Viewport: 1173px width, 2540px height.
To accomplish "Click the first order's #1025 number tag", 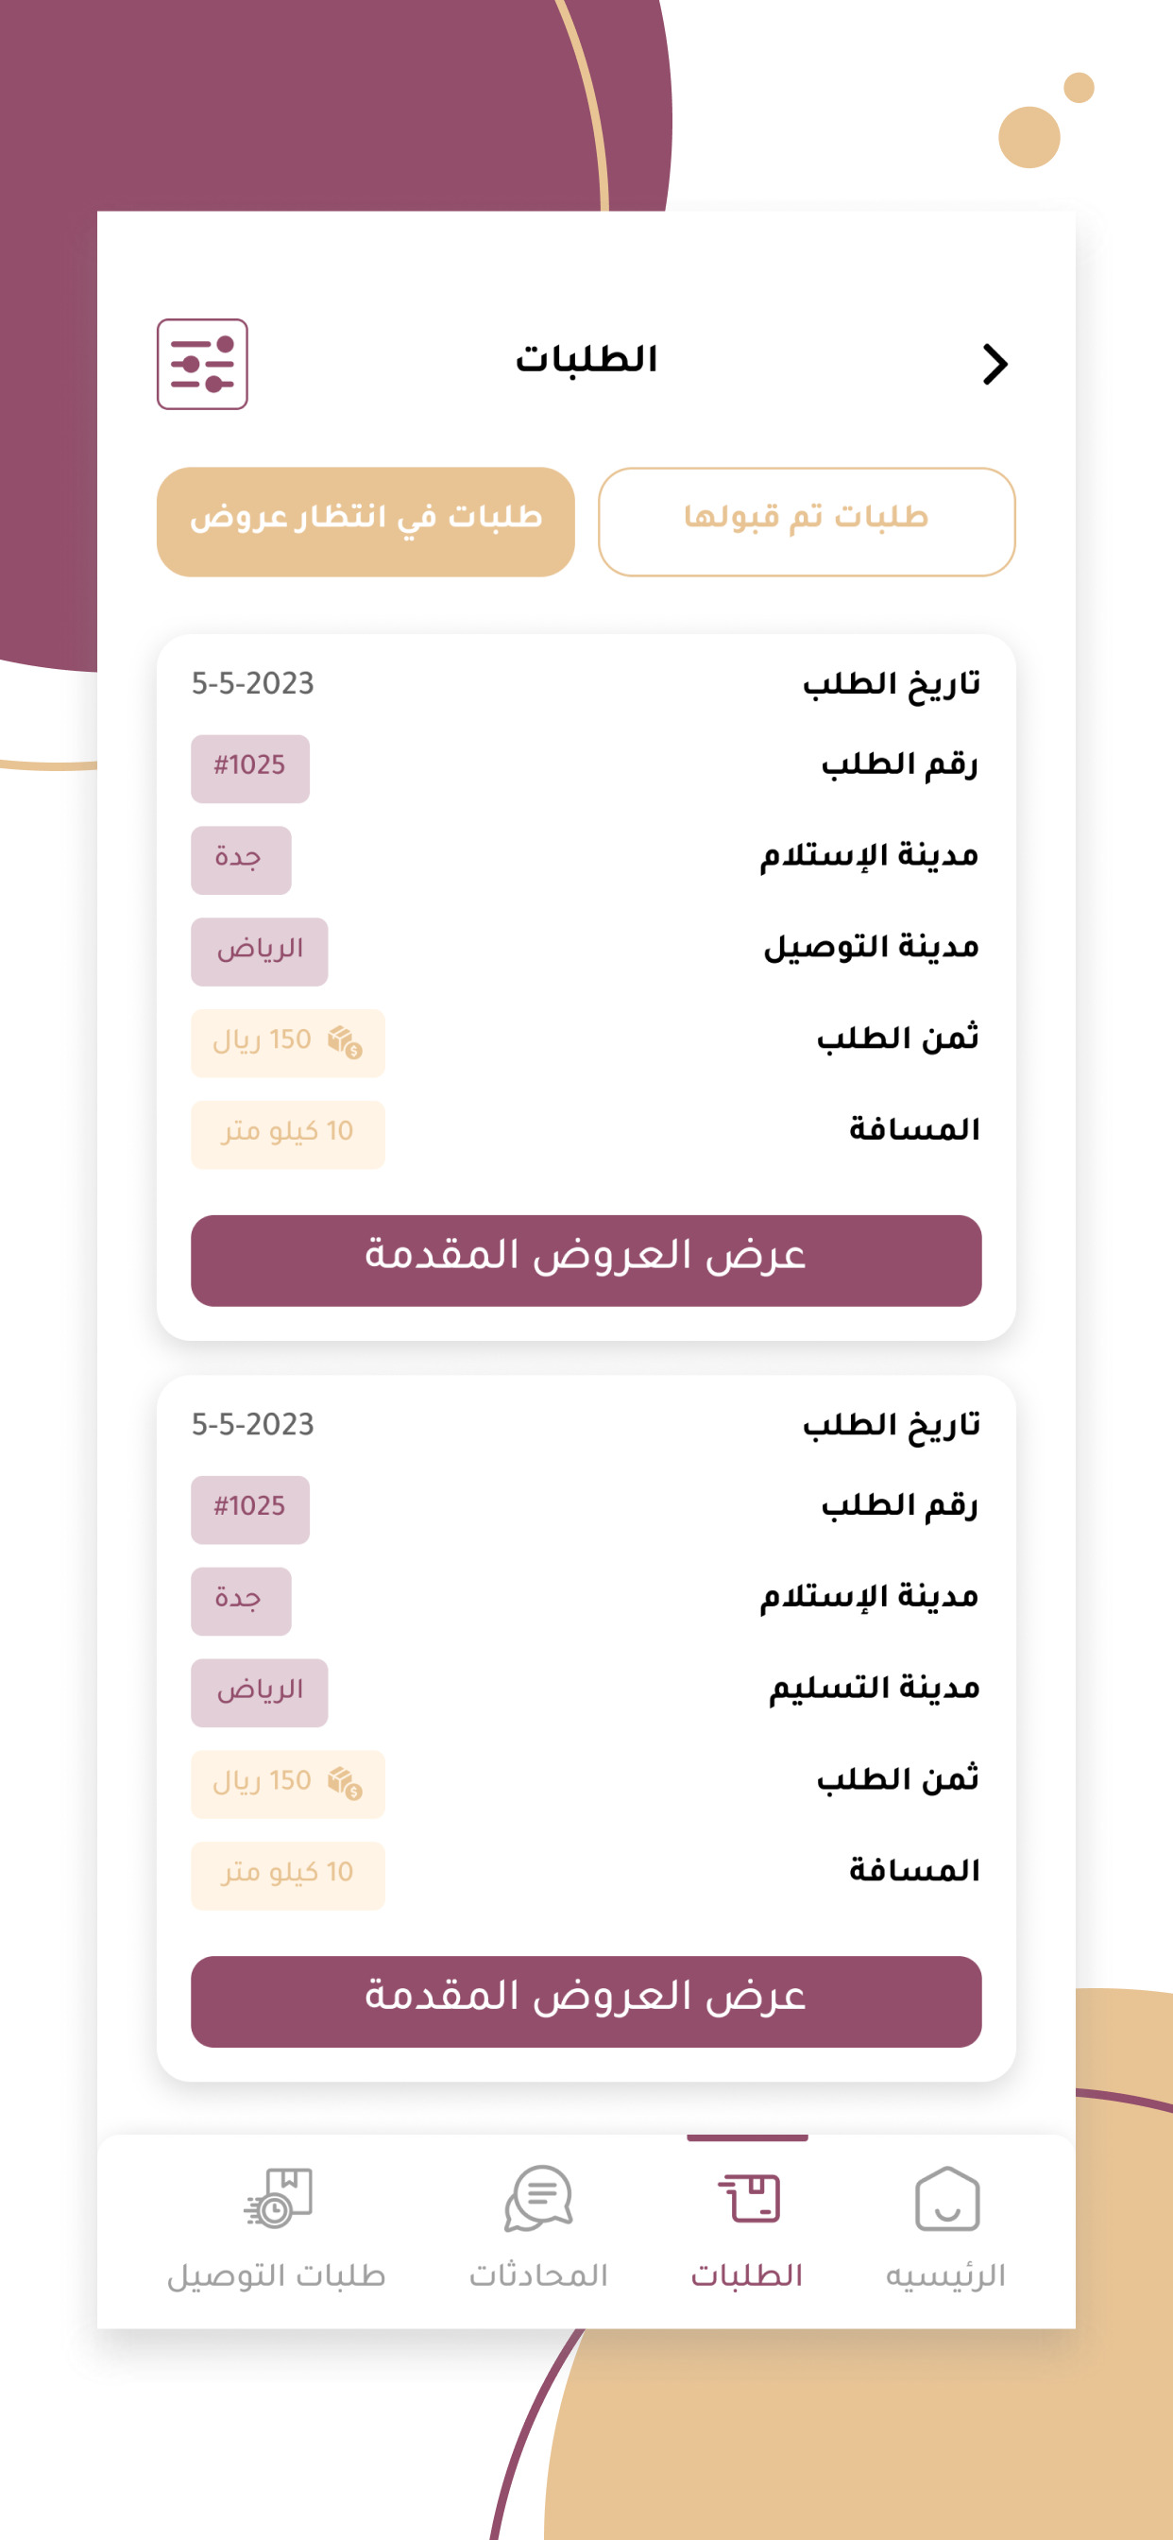I will [249, 768].
